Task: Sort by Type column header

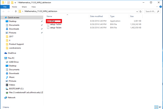Action: pyautogui.click(x=112, y=16)
